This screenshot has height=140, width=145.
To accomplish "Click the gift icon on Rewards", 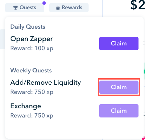I will pyautogui.click(x=58, y=8).
